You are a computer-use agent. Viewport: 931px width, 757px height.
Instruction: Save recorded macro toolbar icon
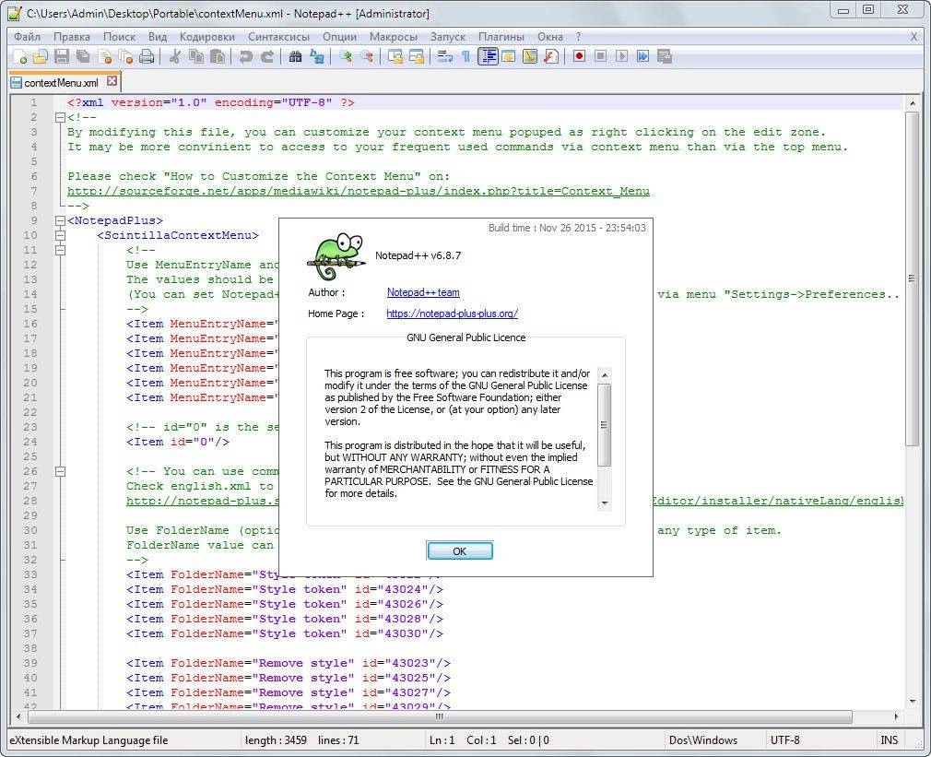pos(665,56)
